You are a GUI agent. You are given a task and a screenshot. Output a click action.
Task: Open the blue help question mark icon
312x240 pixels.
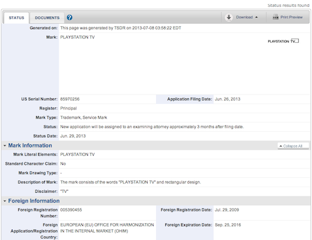point(69,17)
